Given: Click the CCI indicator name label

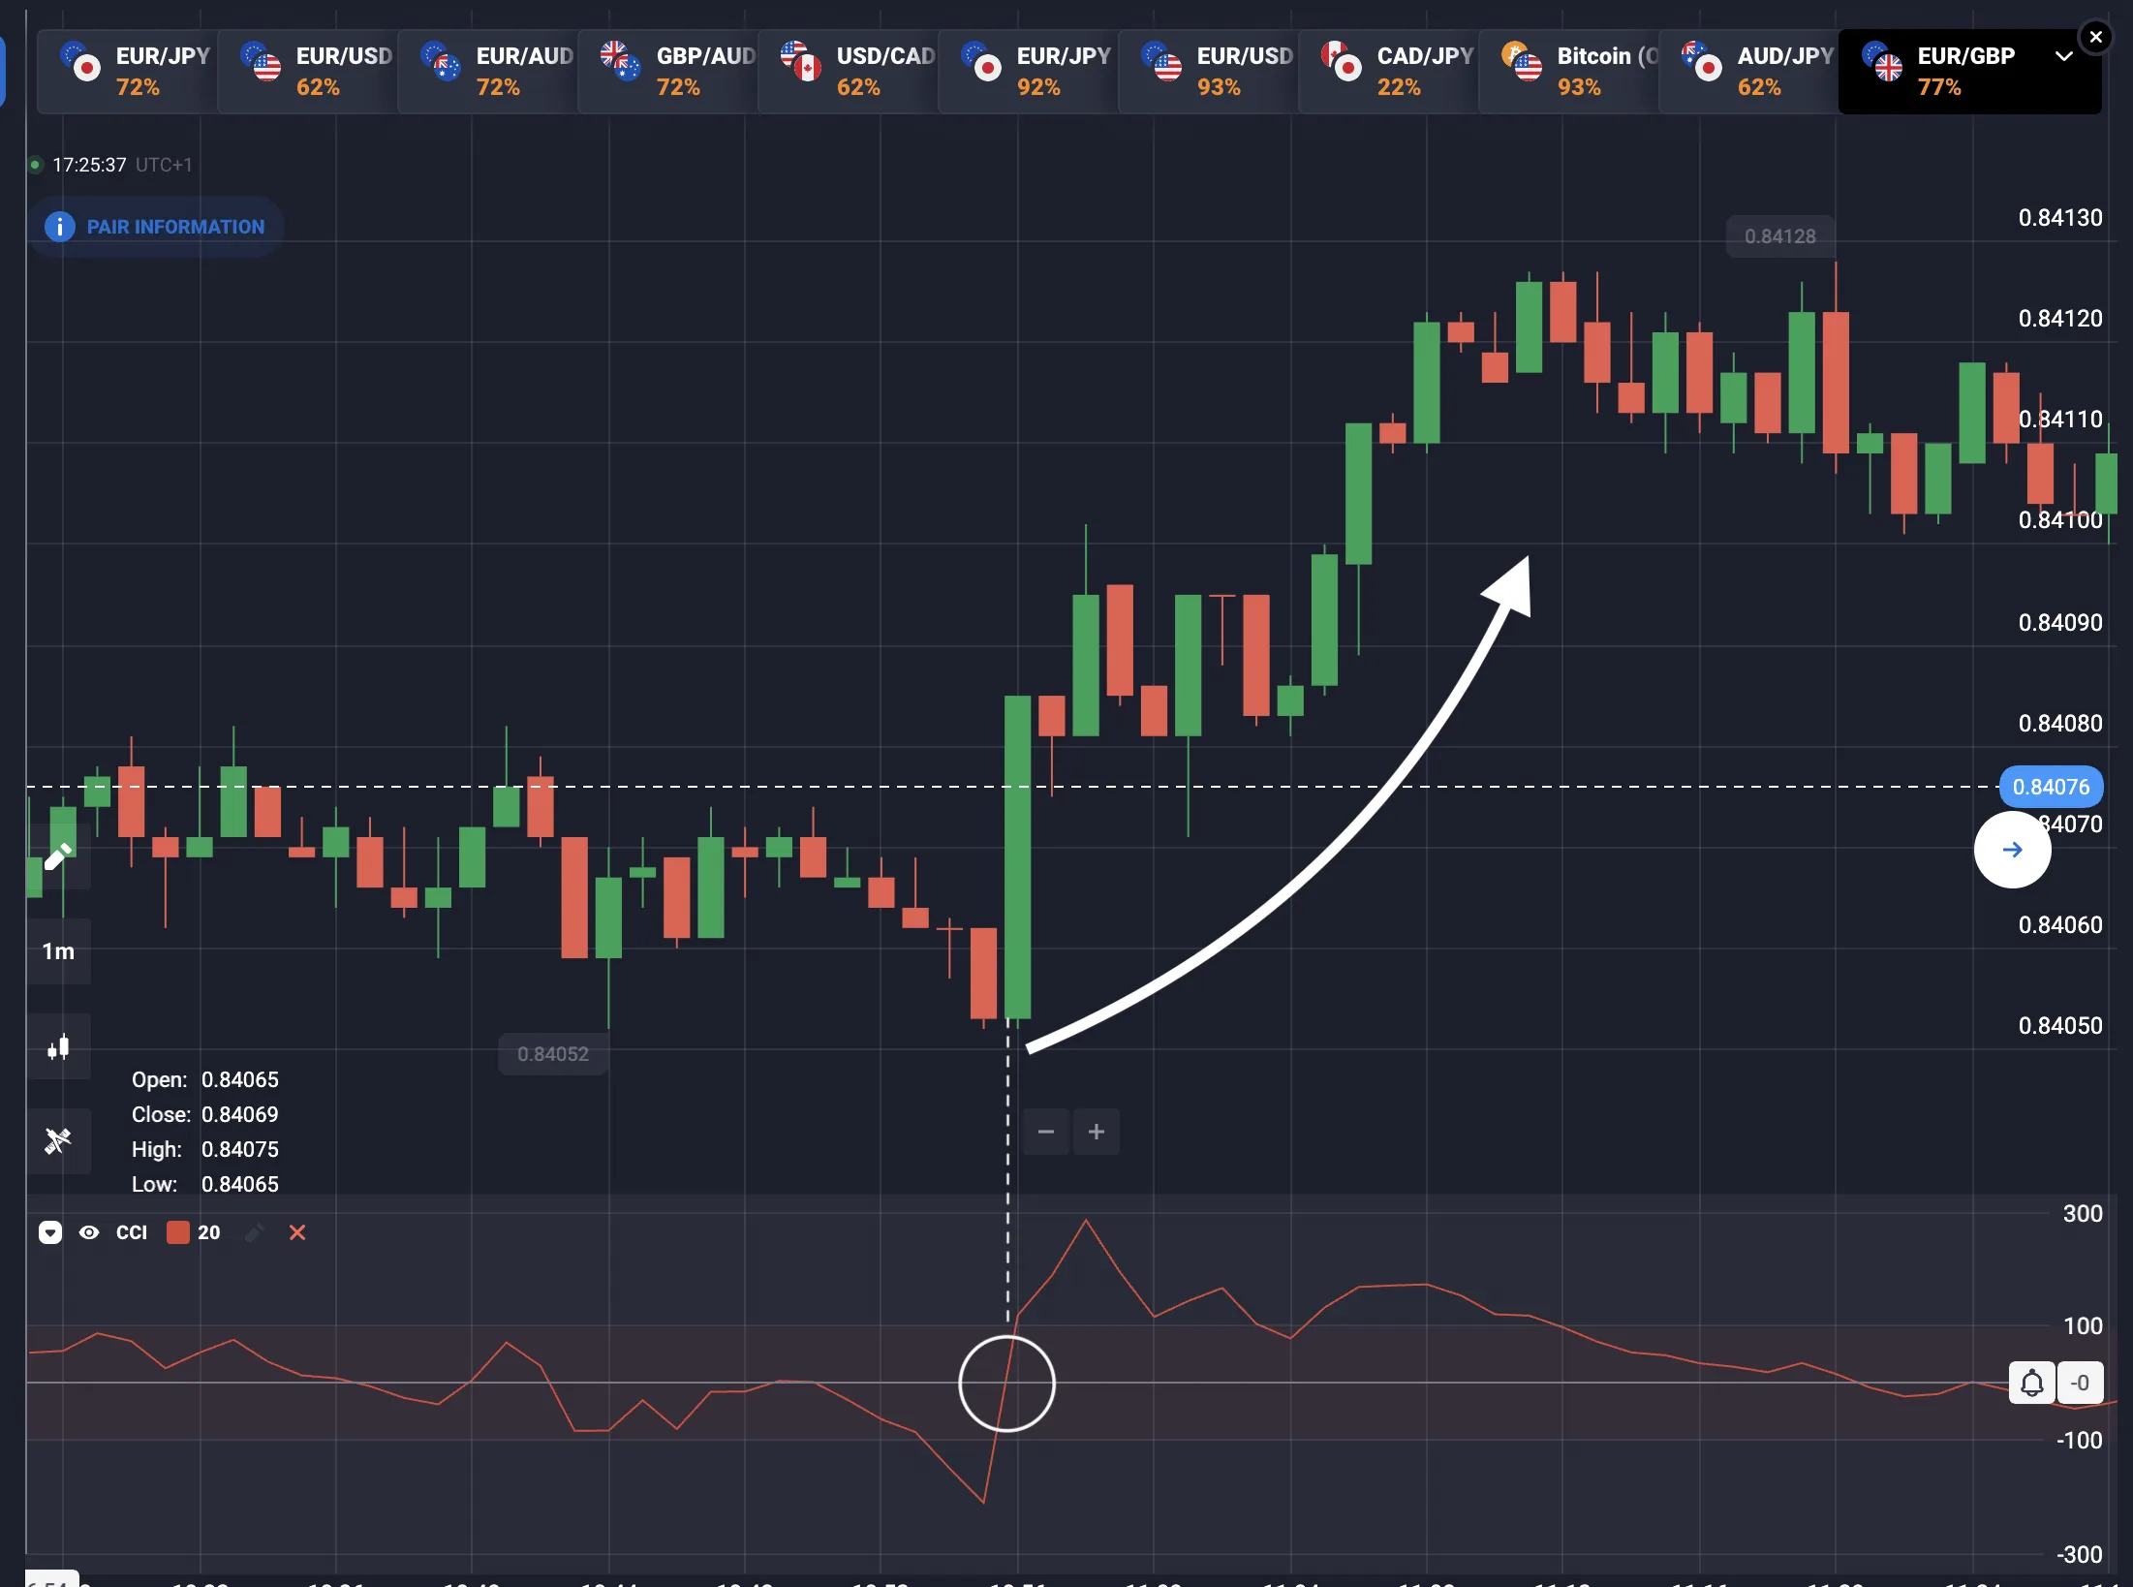Looking at the screenshot, I should coord(132,1232).
